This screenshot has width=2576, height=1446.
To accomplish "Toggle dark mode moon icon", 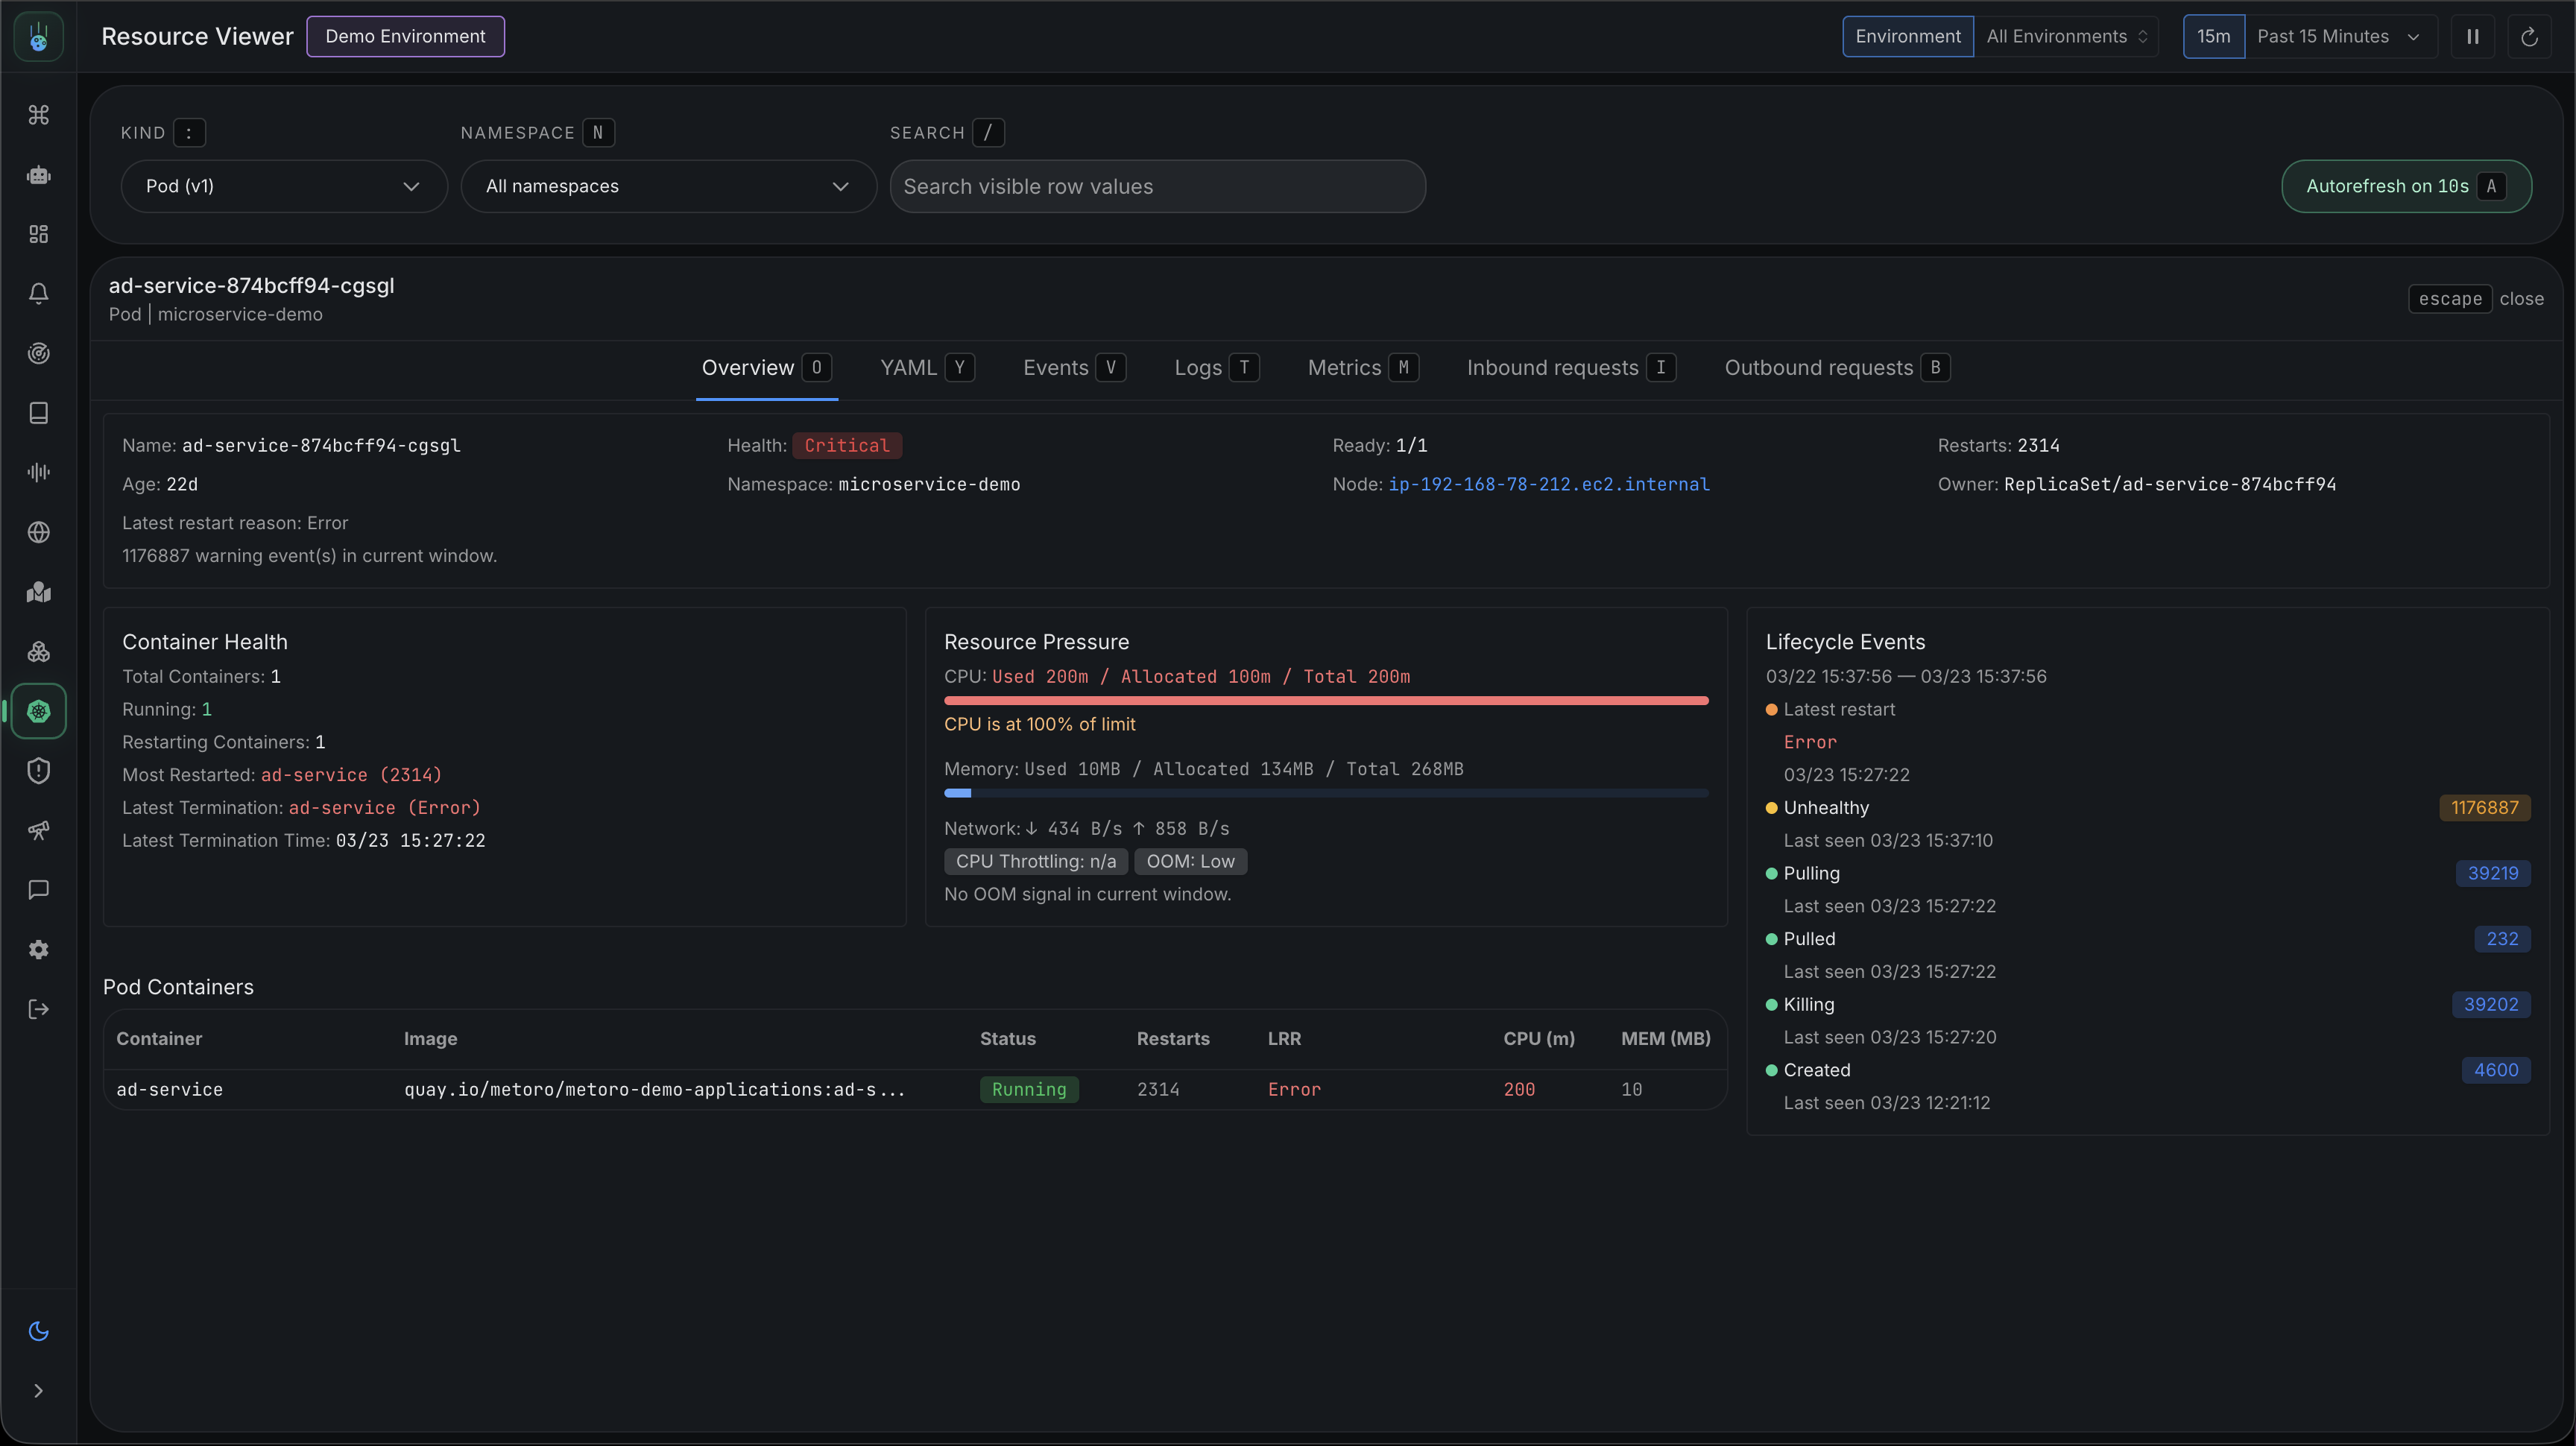I will pyautogui.click(x=38, y=1331).
